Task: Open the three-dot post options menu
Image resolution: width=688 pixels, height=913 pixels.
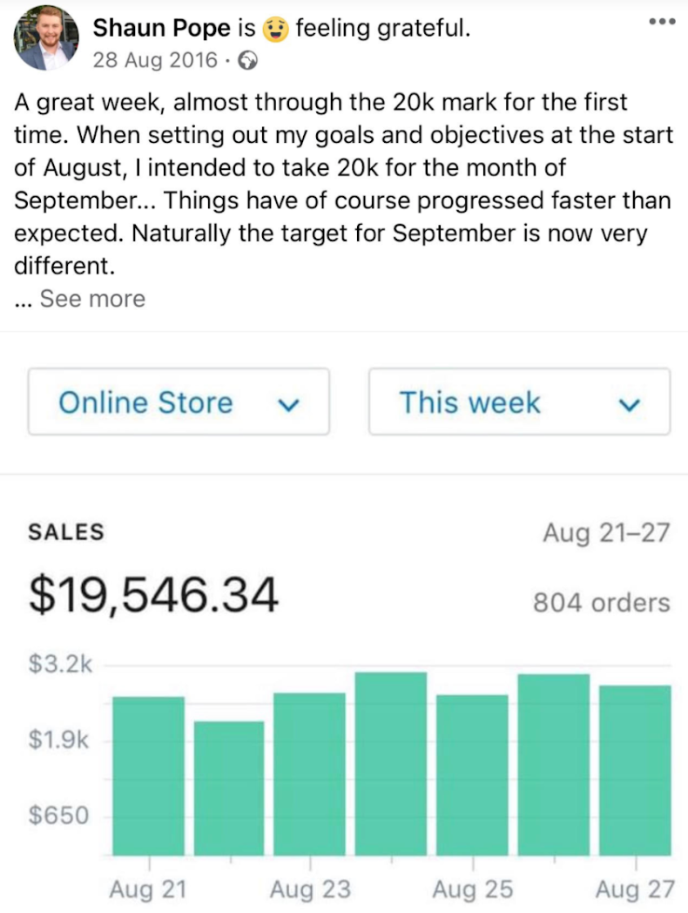Action: pos(663,22)
